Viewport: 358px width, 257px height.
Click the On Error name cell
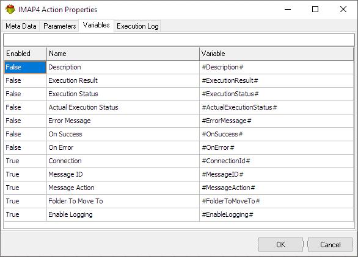(x=123, y=148)
